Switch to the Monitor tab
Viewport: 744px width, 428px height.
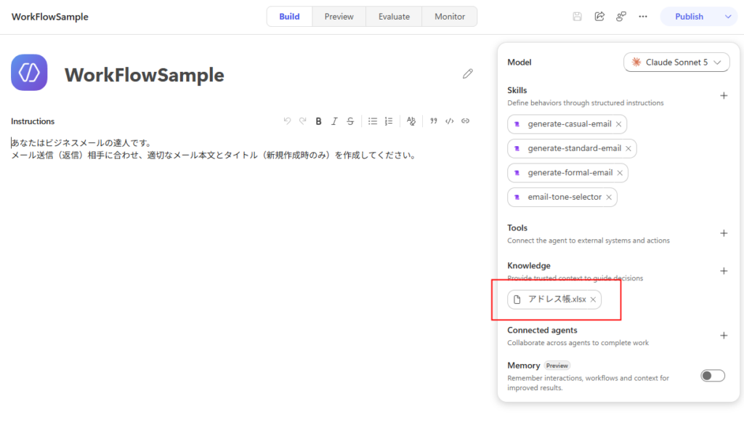coord(449,17)
